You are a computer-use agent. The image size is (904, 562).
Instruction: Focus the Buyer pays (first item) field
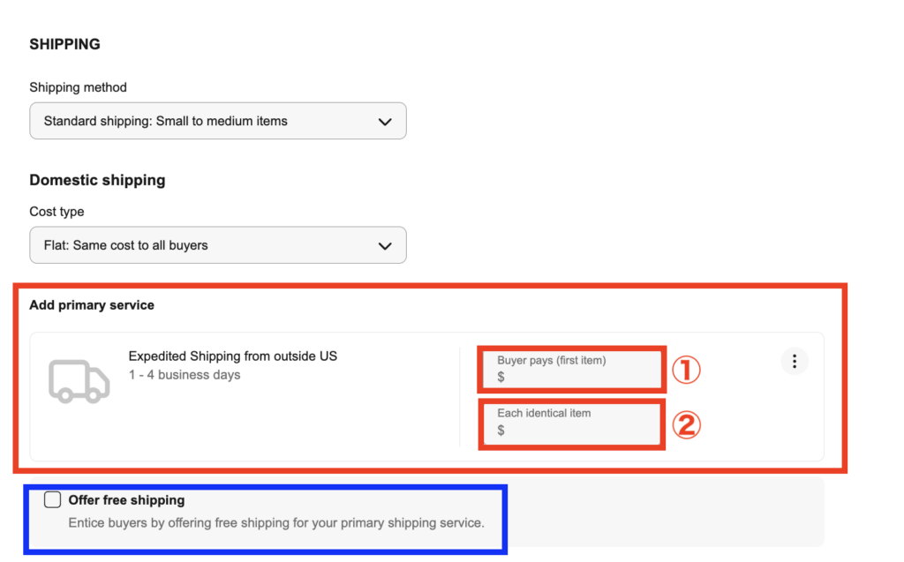click(x=572, y=369)
